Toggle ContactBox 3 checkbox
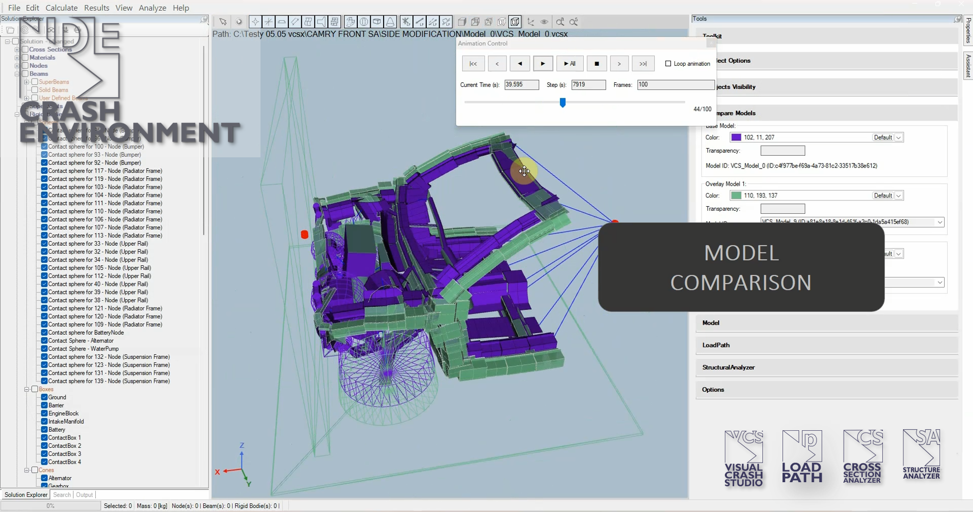 click(x=44, y=454)
